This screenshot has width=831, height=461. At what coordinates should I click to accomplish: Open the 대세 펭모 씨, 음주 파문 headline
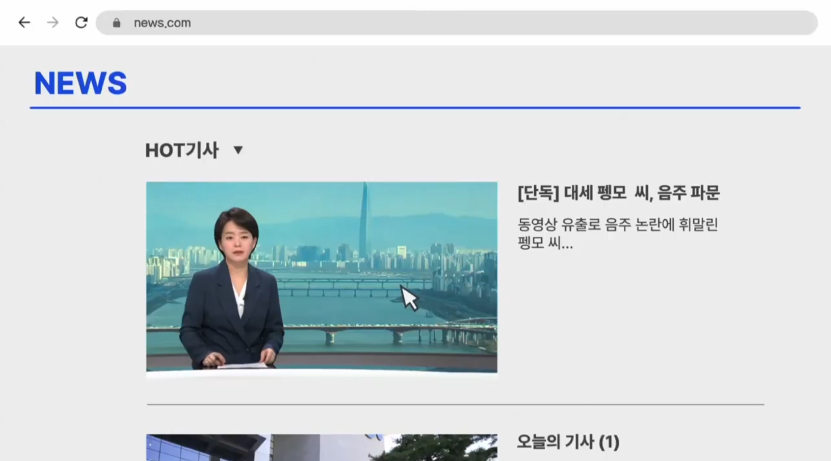point(641,192)
